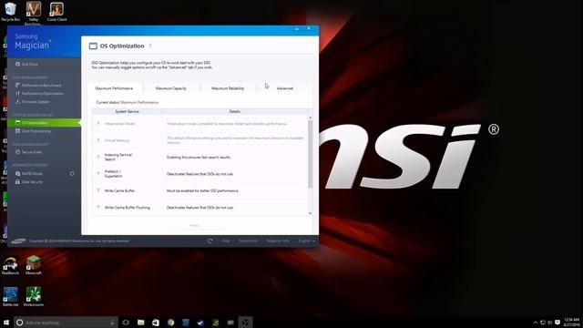Click the refresh icon in Magician footer
583x328 pixels.
click(210, 241)
